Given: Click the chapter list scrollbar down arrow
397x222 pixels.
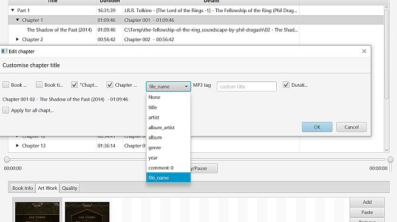Looking at the screenshot, I should (386, 150).
